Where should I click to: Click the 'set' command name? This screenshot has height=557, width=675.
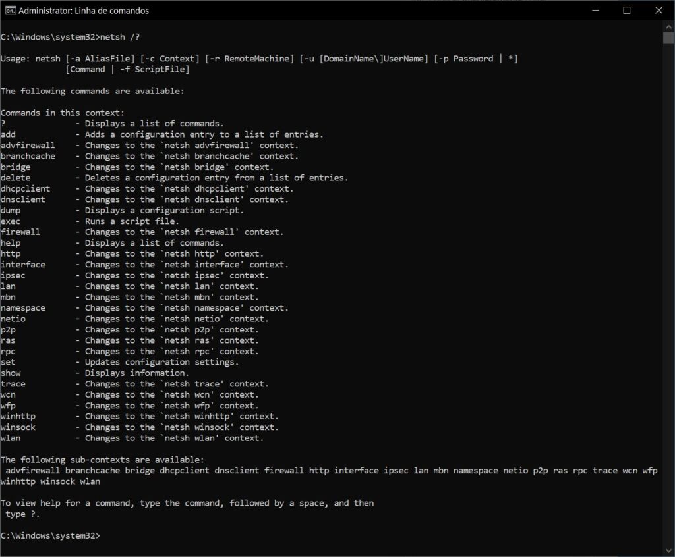[8, 362]
